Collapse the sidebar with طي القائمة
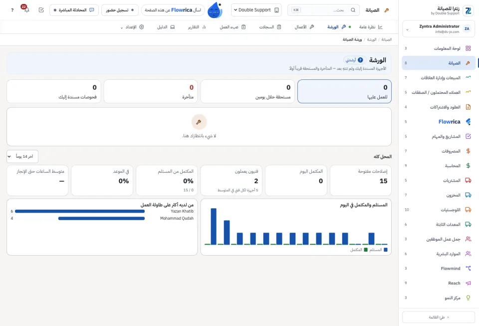The height and width of the screenshot is (326, 479). pos(439,317)
